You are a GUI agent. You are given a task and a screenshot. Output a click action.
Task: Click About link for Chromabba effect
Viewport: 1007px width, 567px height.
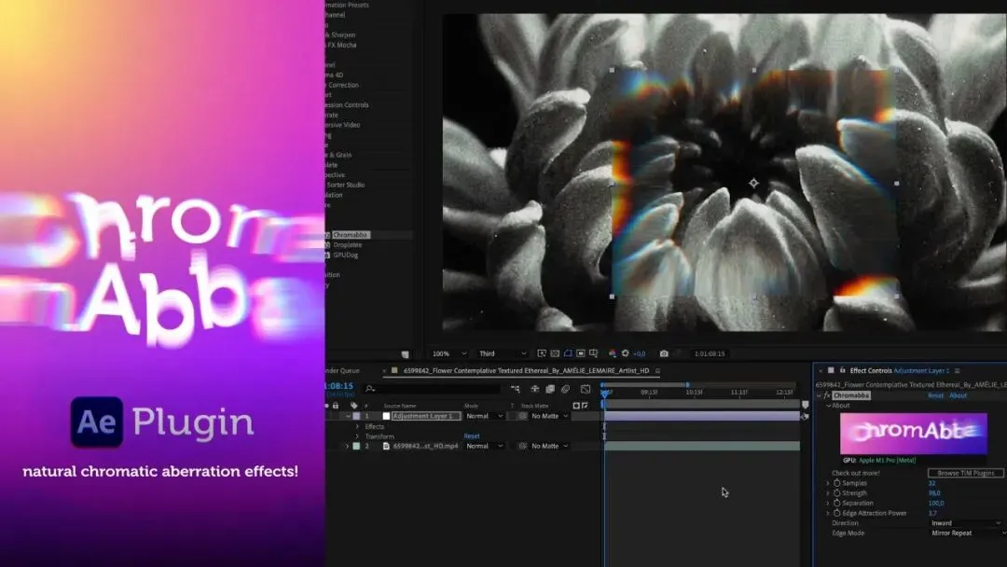point(959,395)
